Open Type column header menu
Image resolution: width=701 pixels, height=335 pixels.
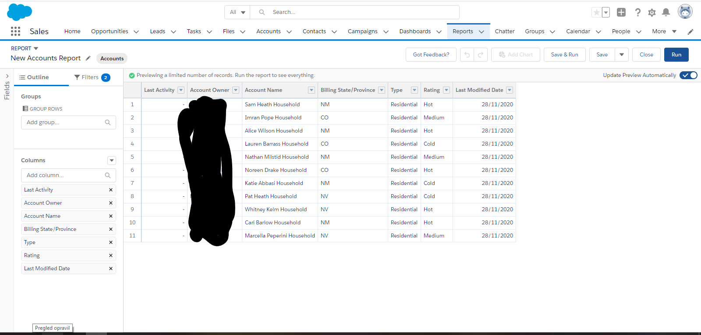click(414, 90)
